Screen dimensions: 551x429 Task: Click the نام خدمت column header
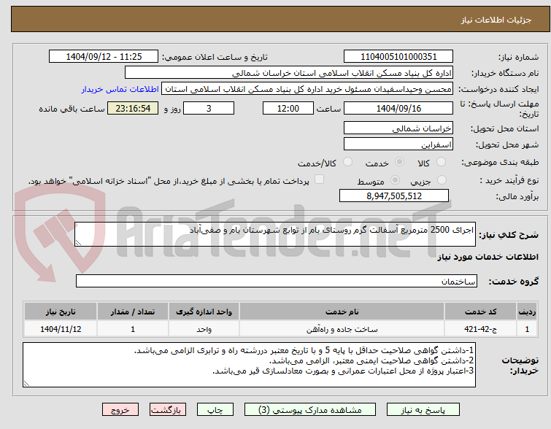click(342, 312)
